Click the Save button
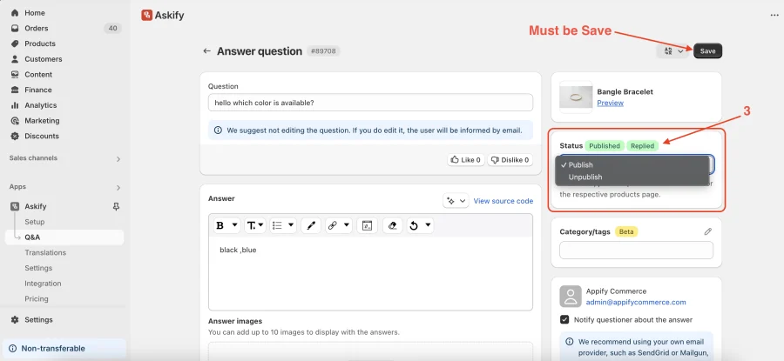 pyautogui.click(x=707, y=51)
